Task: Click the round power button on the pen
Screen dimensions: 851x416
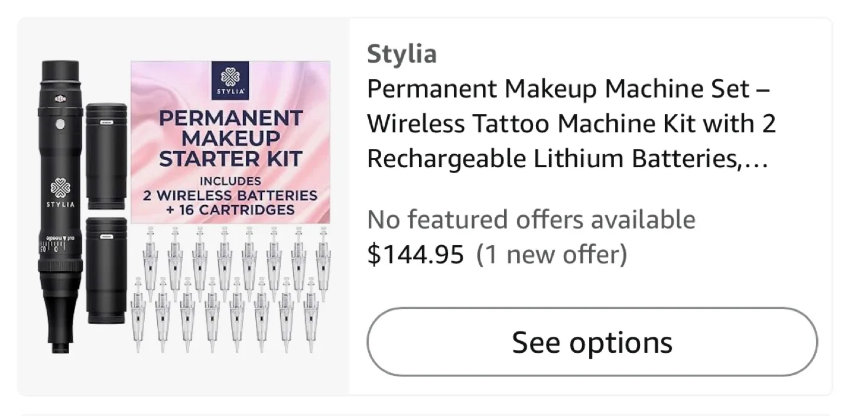Action: click(x=59, y=125)
